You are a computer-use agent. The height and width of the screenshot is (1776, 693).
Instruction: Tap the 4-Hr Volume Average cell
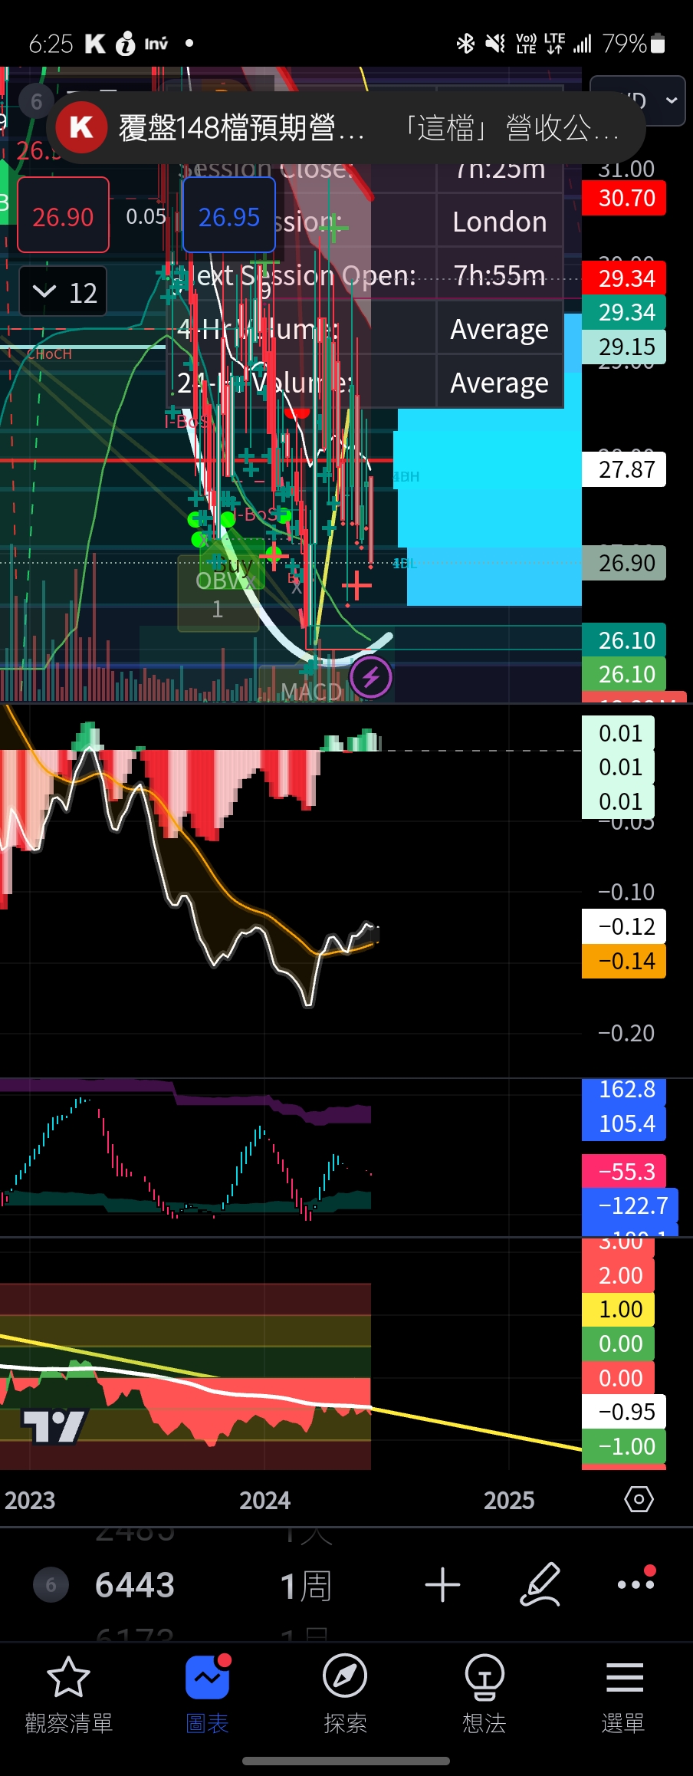point(500,329)
